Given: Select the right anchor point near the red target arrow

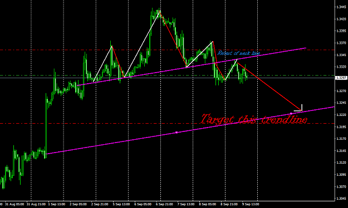Looking at the screenshot, I should coord(291,114).
